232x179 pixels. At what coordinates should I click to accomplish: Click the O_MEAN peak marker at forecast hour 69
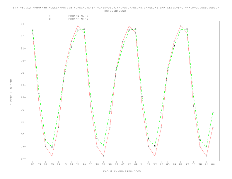(181, 26)
